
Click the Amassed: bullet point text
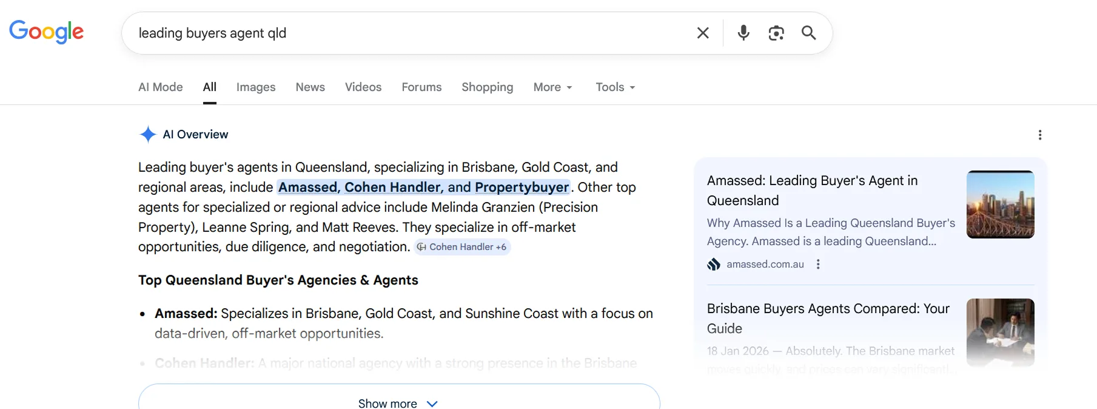[404, 323]
